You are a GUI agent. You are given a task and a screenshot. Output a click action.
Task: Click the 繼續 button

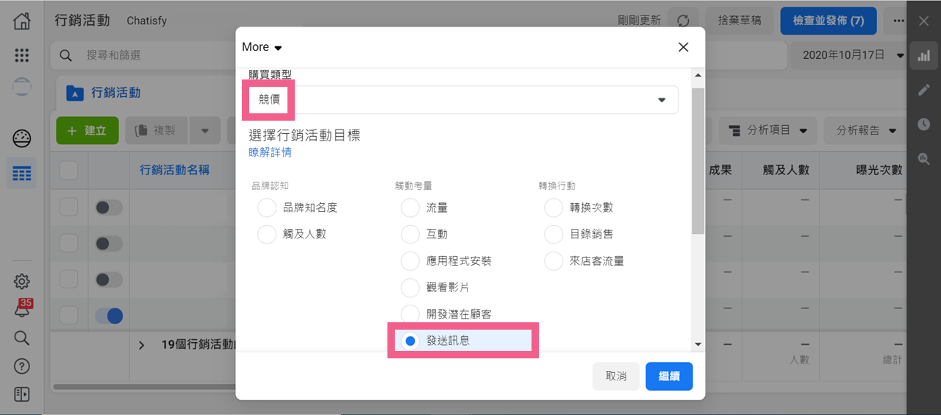click(669, 376)
